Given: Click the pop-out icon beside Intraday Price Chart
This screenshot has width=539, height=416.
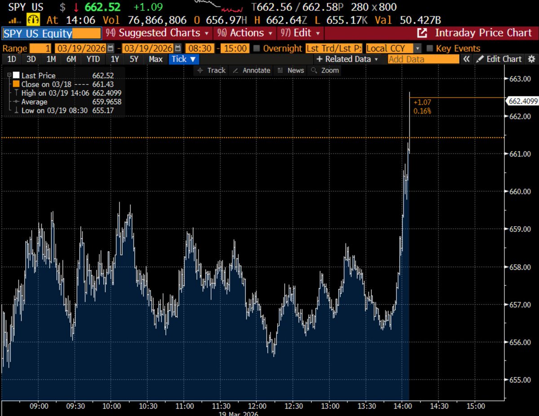Looking at the screenshot, I should (x=422, y=33).
